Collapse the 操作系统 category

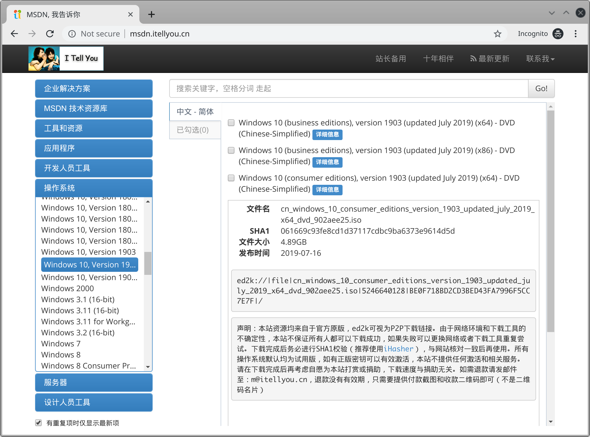click(x=94, y=188)
